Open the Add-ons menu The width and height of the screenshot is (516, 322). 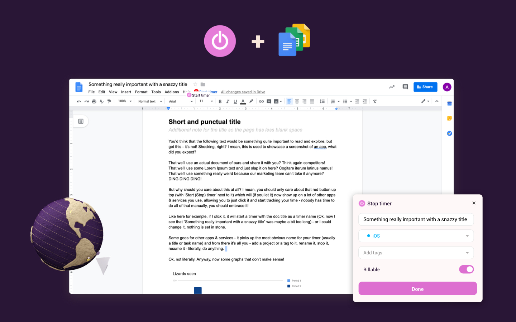pos(172,92)
